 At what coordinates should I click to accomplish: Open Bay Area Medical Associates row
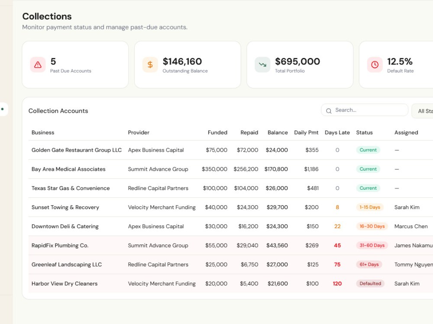231,169
